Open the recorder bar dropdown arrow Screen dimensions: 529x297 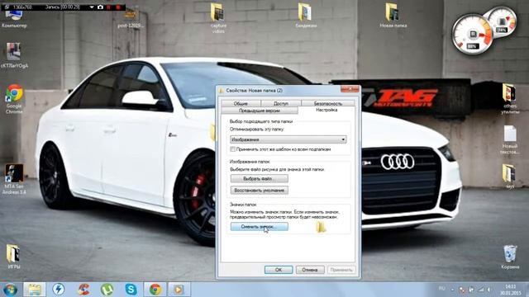[92, 7]
